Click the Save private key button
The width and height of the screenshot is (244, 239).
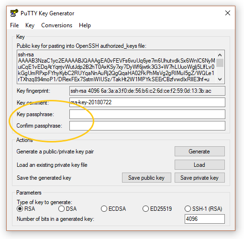coord(200,178)
